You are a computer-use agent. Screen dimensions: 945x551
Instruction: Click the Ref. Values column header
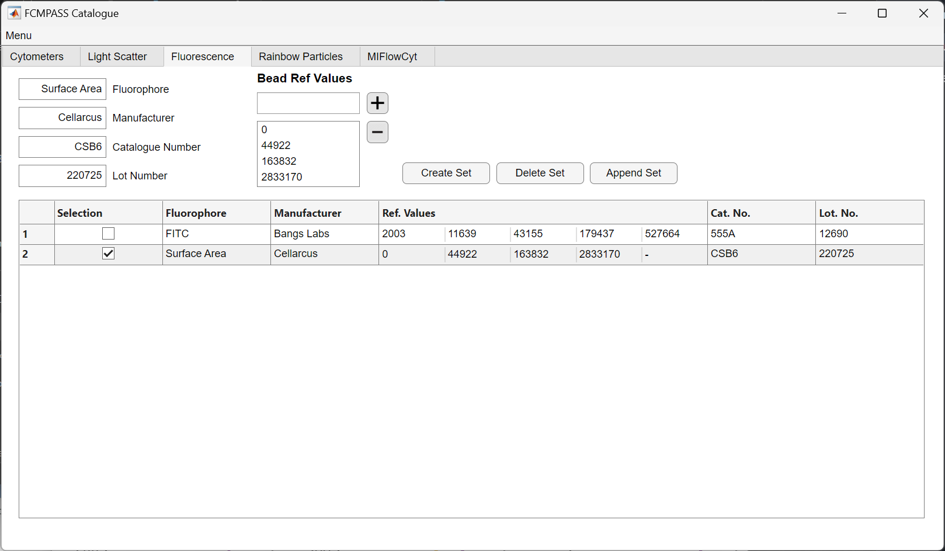pyautogui.click(x=543, y=213)
